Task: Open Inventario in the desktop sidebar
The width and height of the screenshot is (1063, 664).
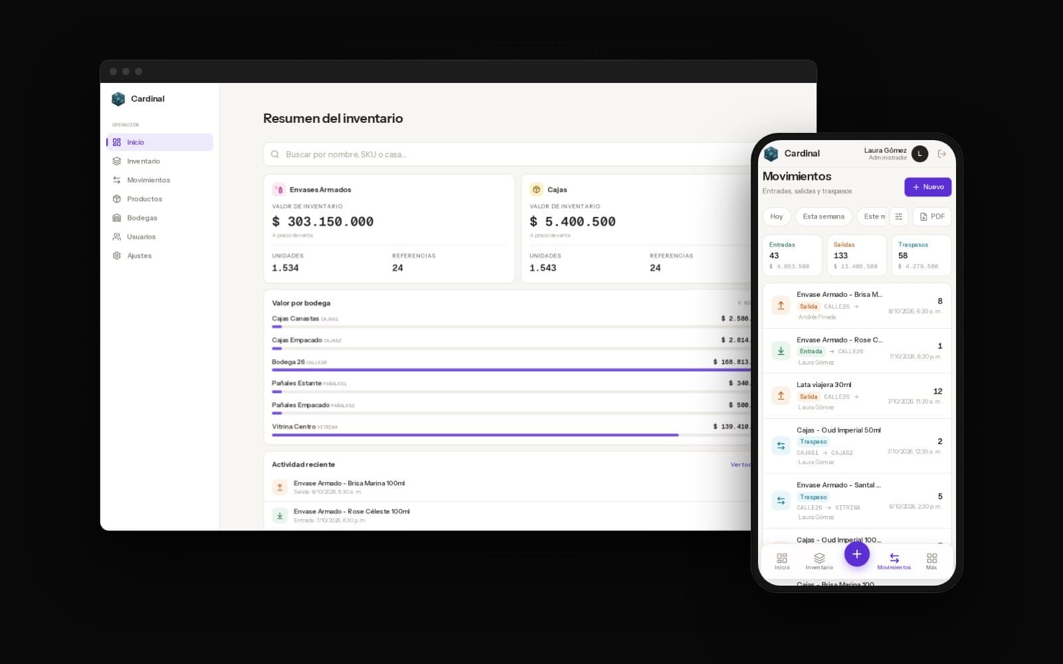Action: coord(159,161)
